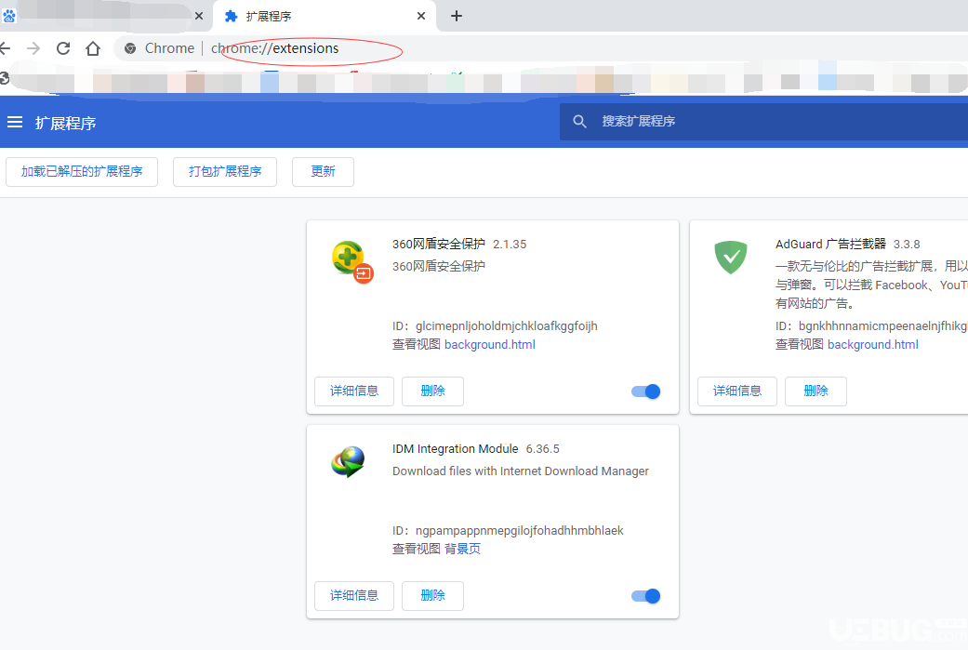This screenshot has height=650, width=968.
Task: Close the 扩展程序 tab
Action: click(421, 16)
